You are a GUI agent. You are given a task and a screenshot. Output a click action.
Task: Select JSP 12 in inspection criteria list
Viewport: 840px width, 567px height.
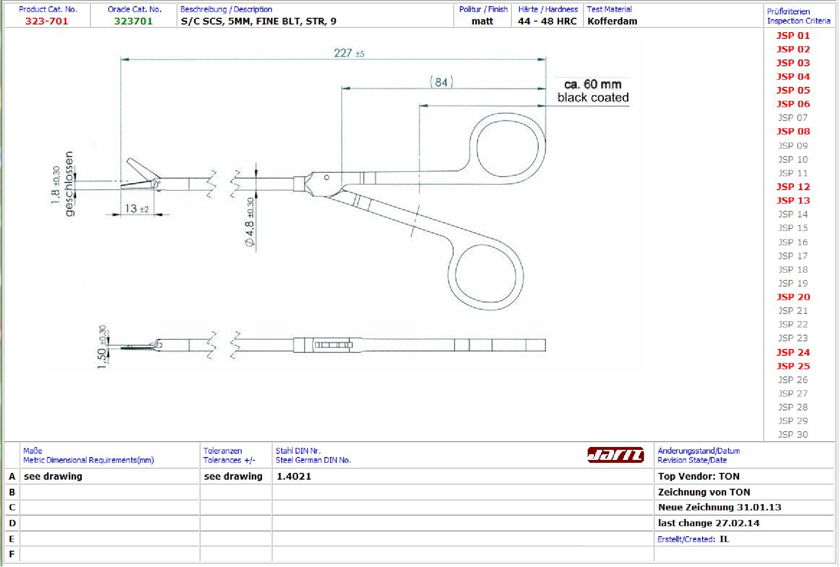(x=793, y=187)
